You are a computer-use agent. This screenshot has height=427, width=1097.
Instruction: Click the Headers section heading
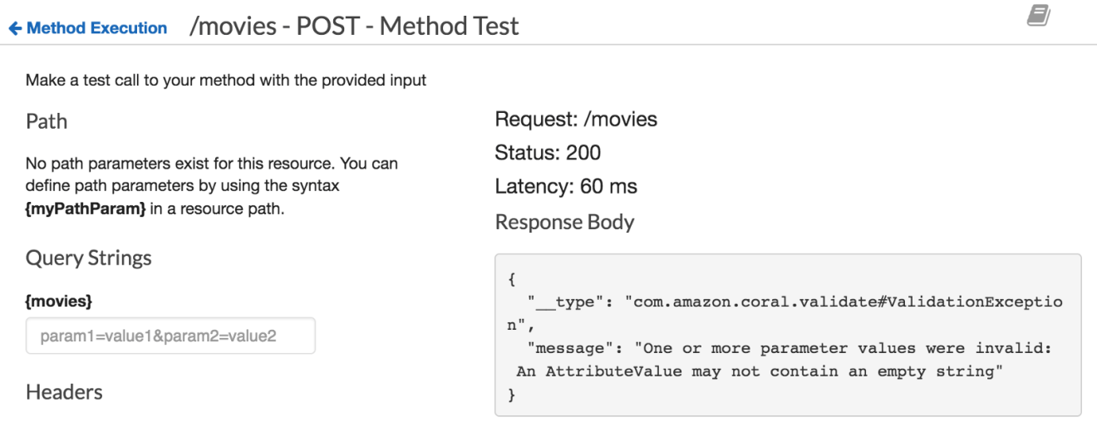pyautogui.click(x=65, y=392)
